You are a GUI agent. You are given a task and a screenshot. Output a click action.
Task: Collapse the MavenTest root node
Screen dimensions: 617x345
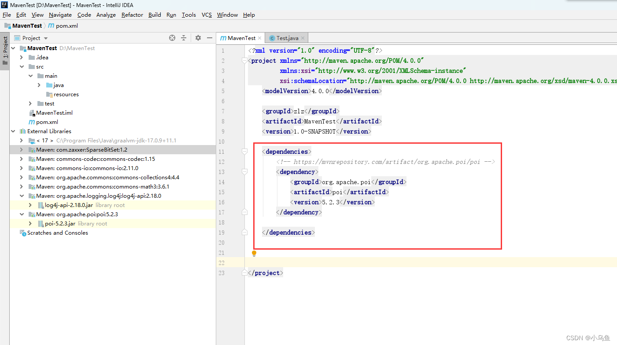pyautogui.click(x=13, y=48)
